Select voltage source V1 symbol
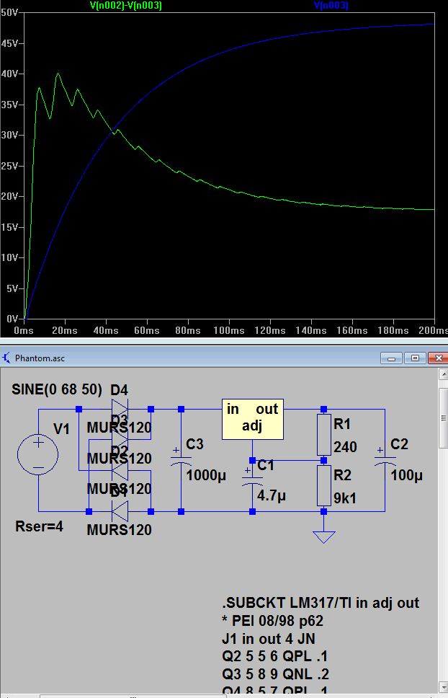The width and height of the screenshot is (448, 698). click(x=38, y=455)
